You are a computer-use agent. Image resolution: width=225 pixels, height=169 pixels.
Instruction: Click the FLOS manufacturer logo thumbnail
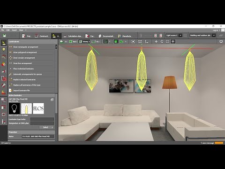click(38, 108)
